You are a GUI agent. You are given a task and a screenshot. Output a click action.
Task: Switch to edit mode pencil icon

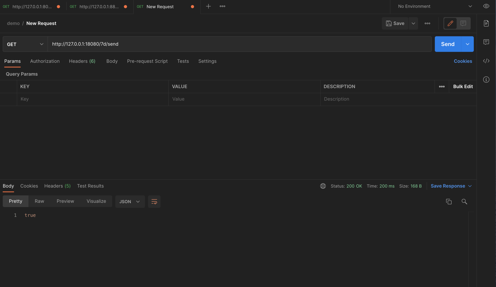(450, 23)
